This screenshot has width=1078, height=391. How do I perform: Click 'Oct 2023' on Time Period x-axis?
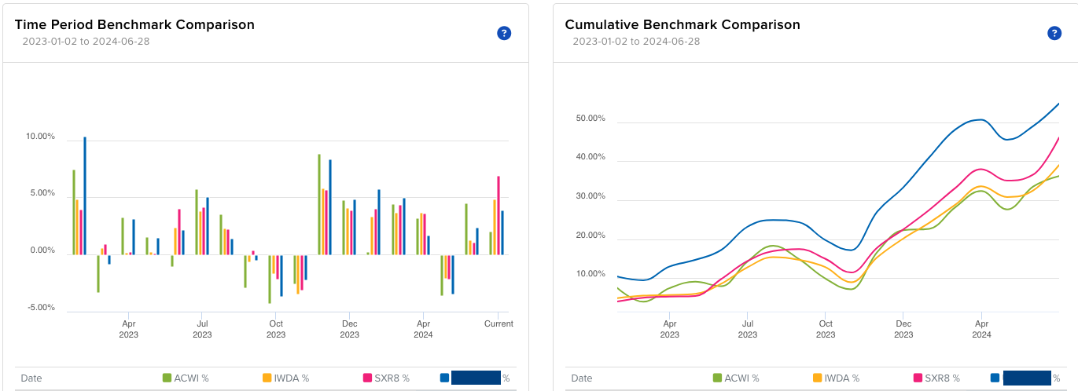point(276,329)
